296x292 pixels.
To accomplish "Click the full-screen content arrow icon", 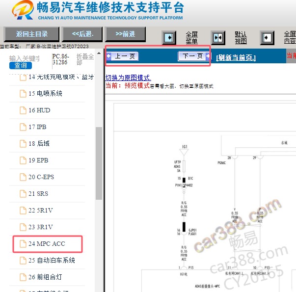I will click(x=267, y=38).
